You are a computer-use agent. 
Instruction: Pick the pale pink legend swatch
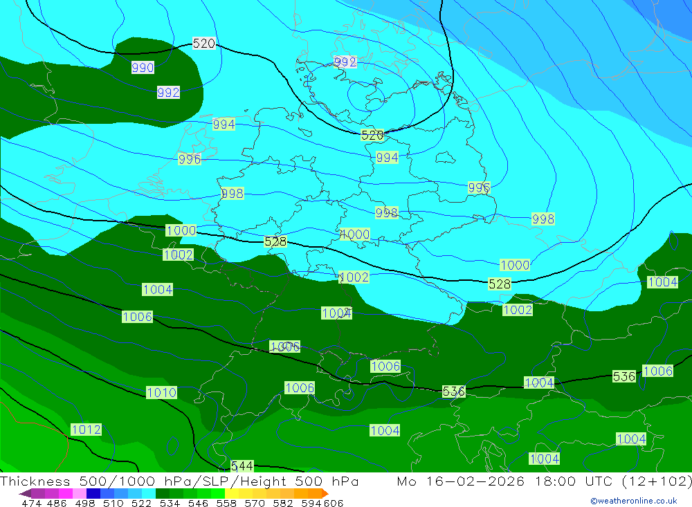(80, 493)
